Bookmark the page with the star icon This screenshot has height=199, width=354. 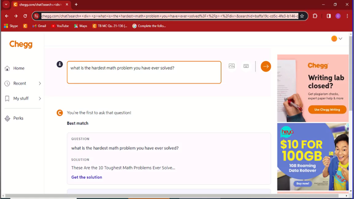point(302,16)
